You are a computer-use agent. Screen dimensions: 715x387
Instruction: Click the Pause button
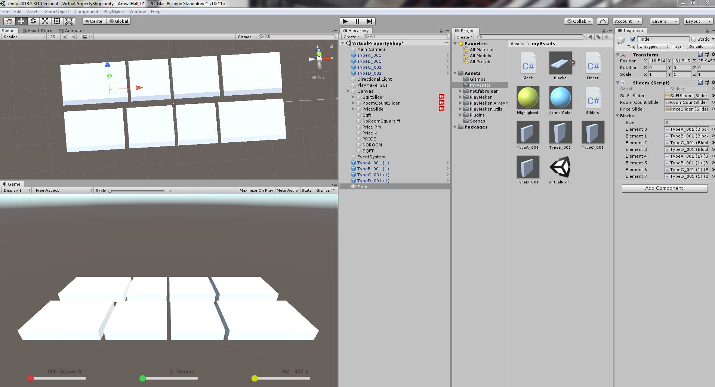pyautogui.click(x=357, y=21)
